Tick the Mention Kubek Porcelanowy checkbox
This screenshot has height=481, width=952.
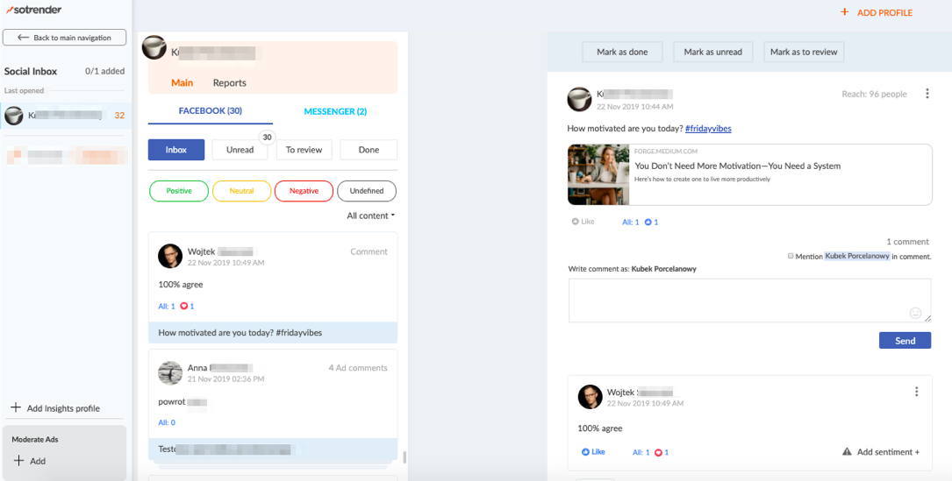[791, 256]
